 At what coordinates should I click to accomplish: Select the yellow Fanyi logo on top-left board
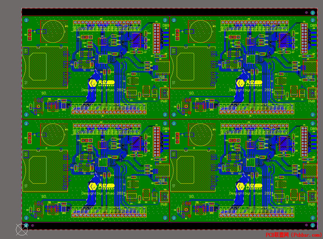[x=102, y=83]
